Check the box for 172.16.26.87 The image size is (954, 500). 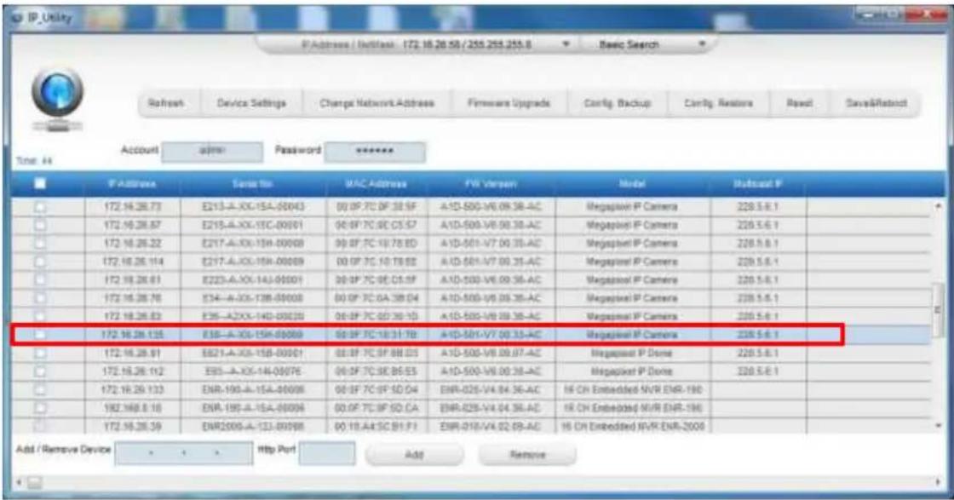pos(40,225)
